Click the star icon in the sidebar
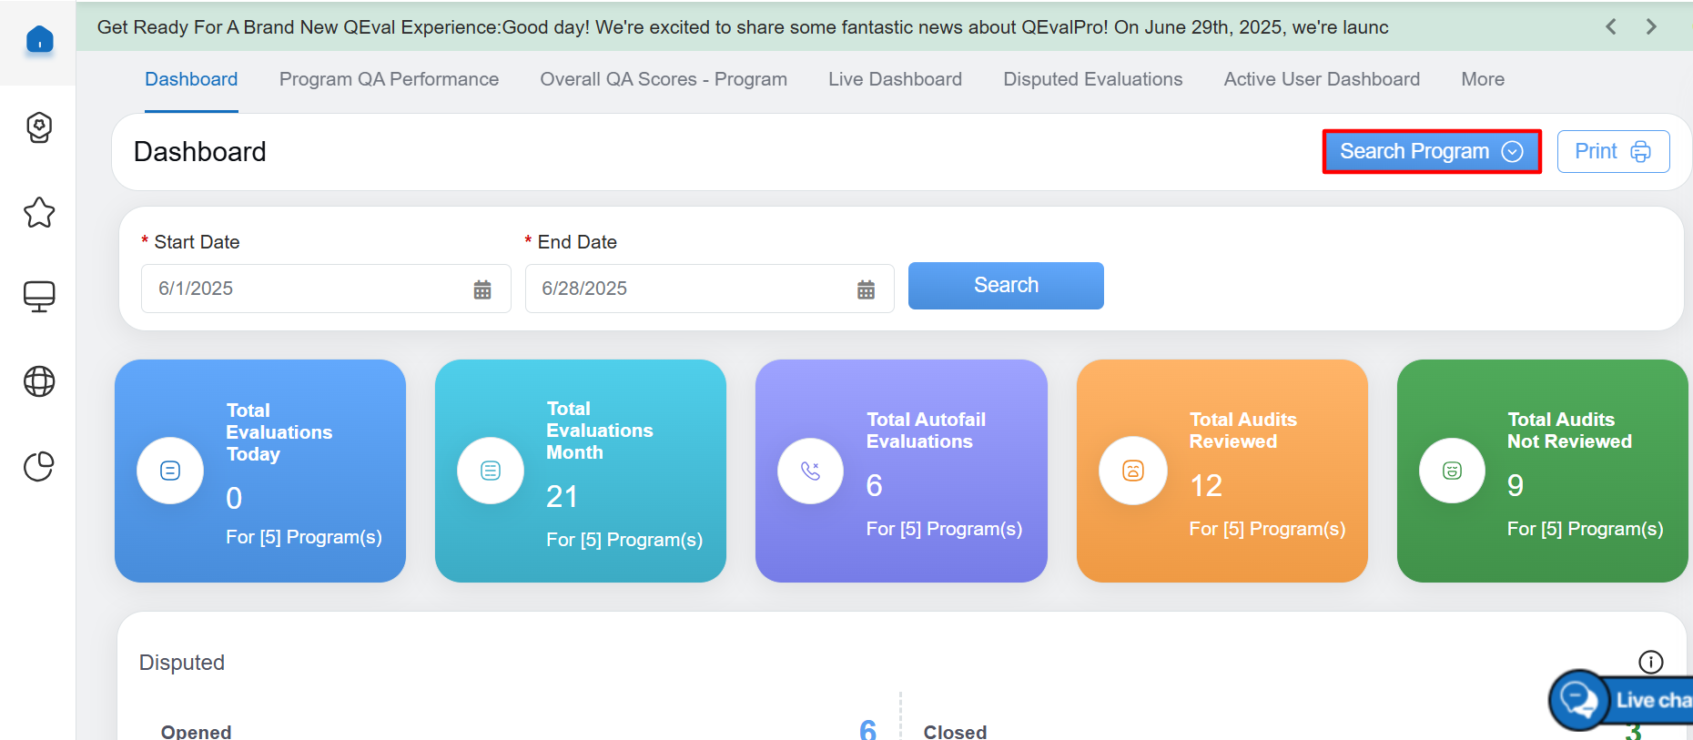The height and width of the screenshot is (740, 1693). coord(39,213)
